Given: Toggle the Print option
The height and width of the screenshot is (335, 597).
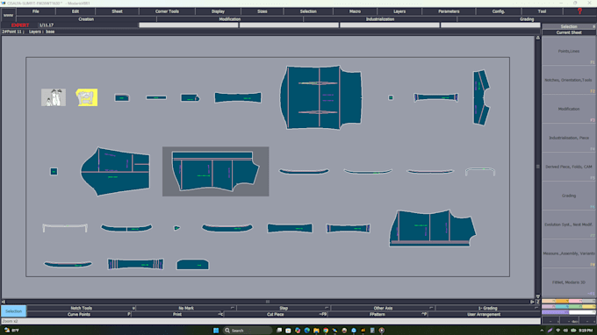Looking at the screenshot, I should point(177,315).
